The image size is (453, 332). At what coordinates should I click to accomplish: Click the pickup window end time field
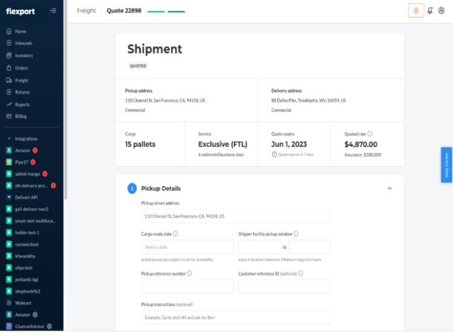(x=310, y=247)
